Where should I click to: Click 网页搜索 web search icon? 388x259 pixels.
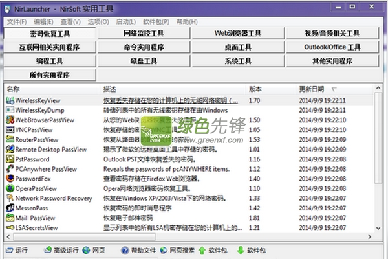point(164,251)
